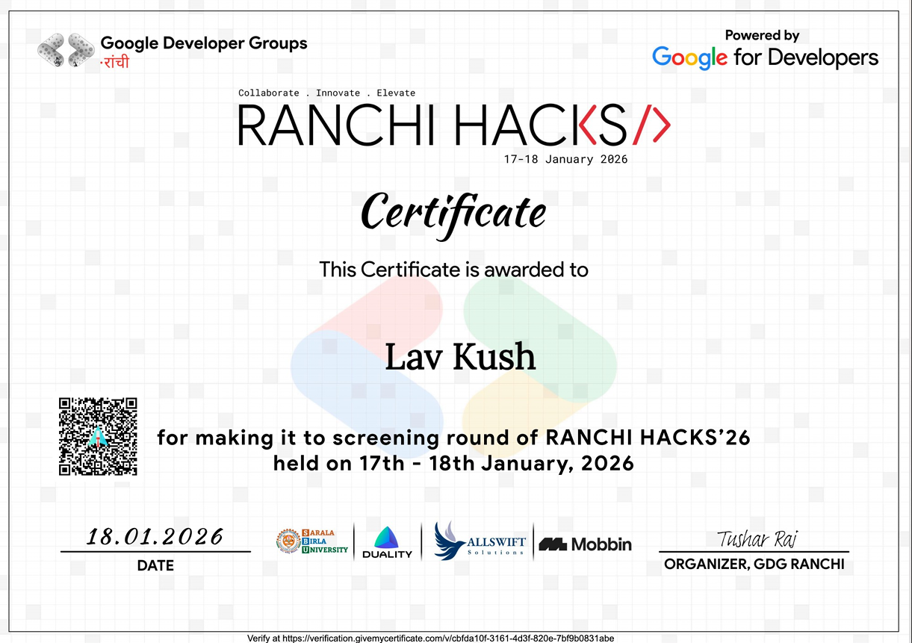Click Tushar Raj's signature
Screen dimensions: 912x643
[x=757, y=537]
